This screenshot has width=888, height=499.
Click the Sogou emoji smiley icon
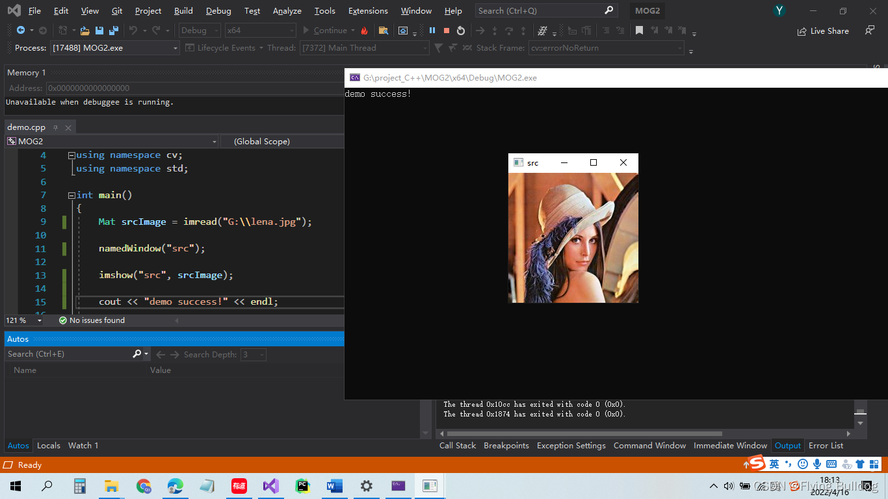pos(803,464)
